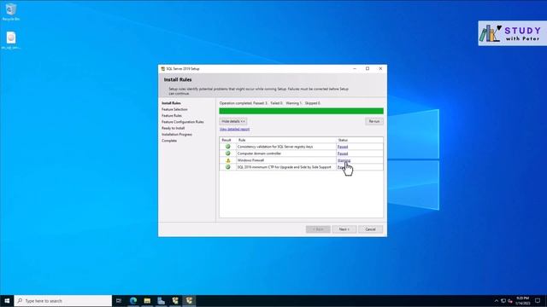Click the Result column header
The height and width of the screenshot is (307, 547).
(x=226, y=140)
